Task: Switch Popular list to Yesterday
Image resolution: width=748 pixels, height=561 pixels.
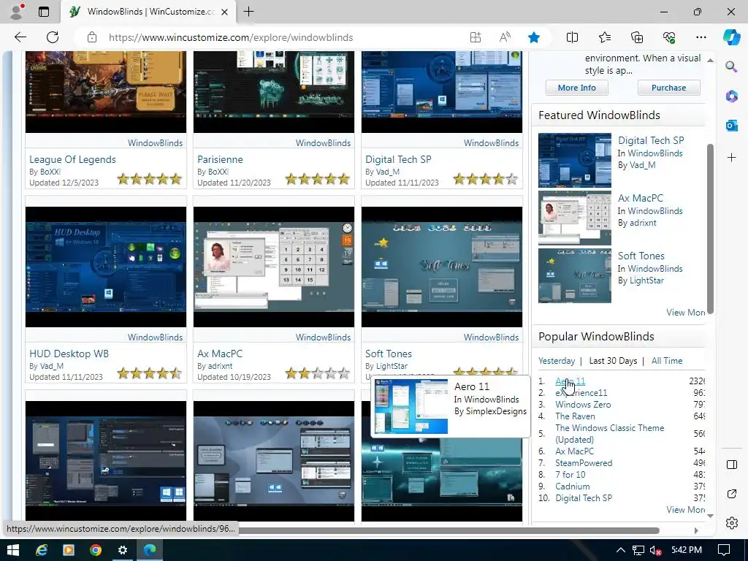Action: tap(556, 361)
